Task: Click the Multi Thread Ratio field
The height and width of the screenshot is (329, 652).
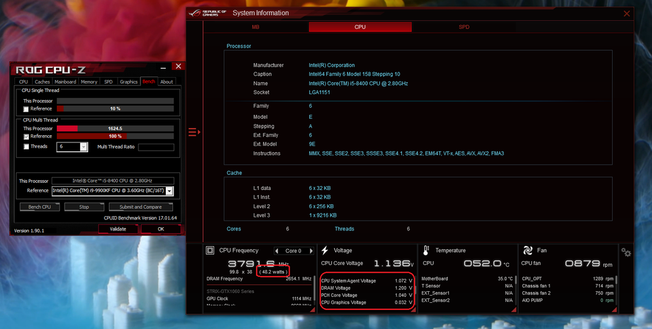Action: tap(156, 147)
